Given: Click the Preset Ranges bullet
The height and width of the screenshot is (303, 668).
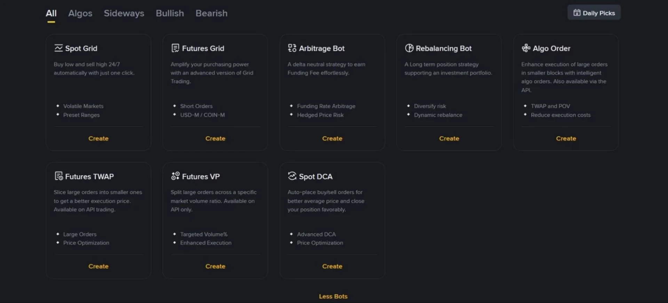Looking at the screenshot, I should pyautogui.click(x=81, y=115).
